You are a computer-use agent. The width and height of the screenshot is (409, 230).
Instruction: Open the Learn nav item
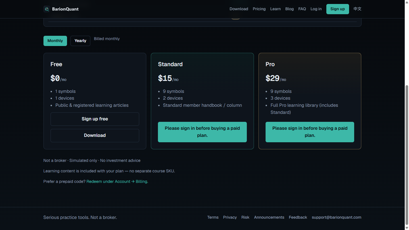275,9
